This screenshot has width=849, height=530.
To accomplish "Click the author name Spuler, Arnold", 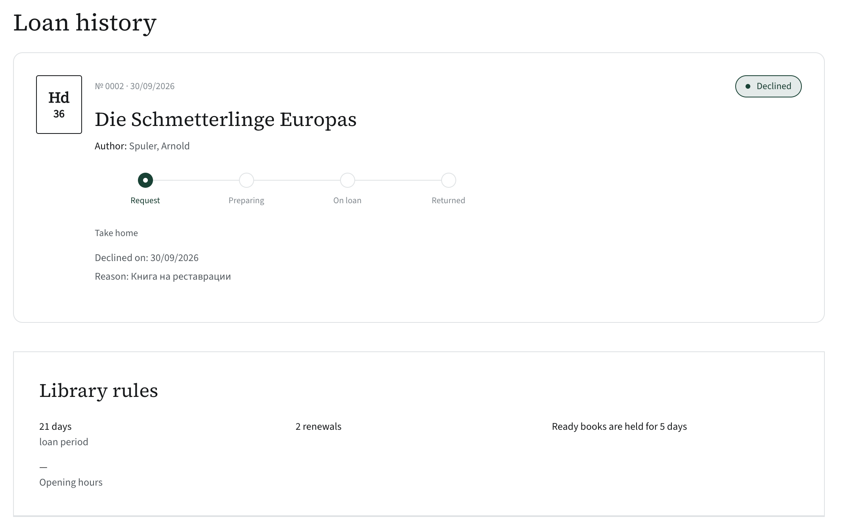I will point(159,146).
